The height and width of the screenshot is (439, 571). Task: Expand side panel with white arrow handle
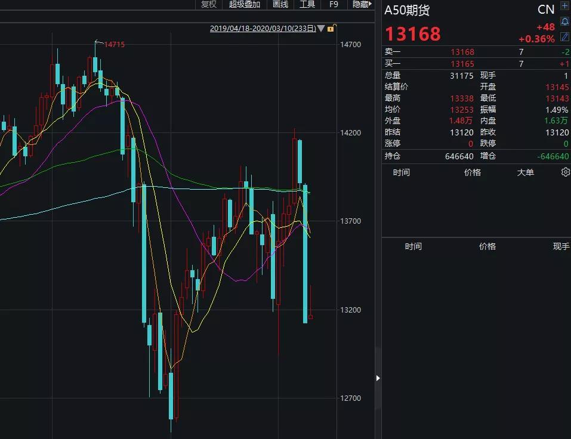(378, 378)
